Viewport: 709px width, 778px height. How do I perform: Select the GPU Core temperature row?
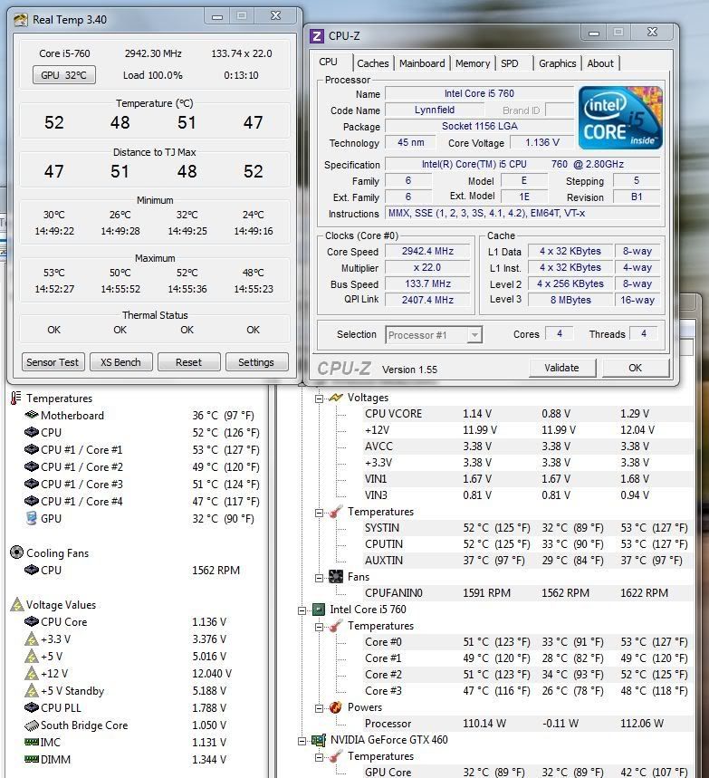click(529, 772)
